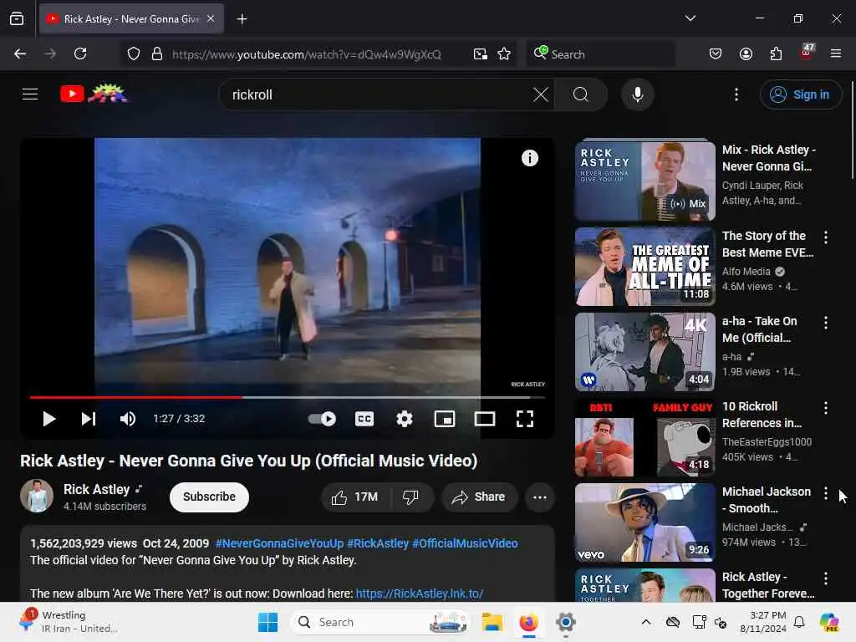Open the Rick Astley channel name link
This screenshot has width=856, height=642.
(x=97, y=489)
